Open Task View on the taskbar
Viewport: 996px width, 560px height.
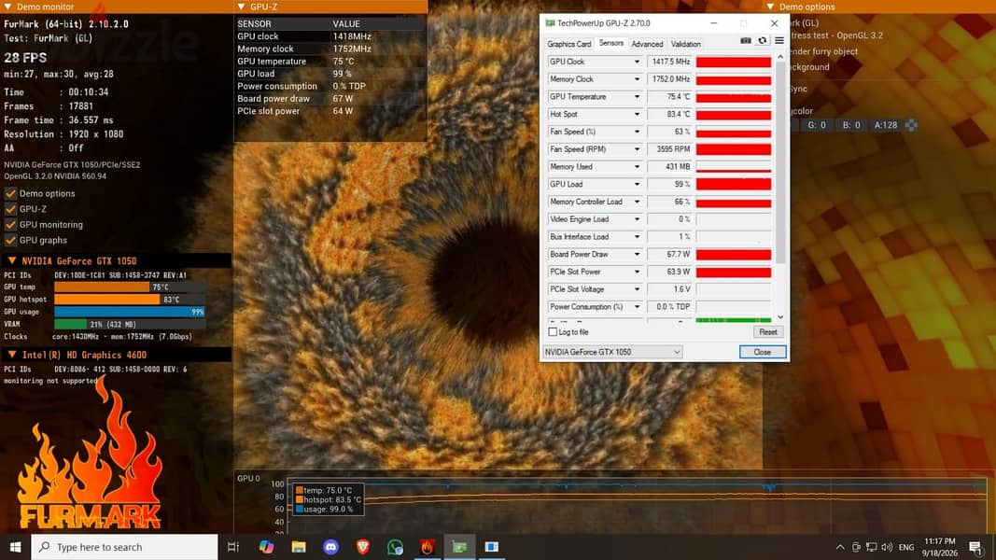click(x=233, y=547)
